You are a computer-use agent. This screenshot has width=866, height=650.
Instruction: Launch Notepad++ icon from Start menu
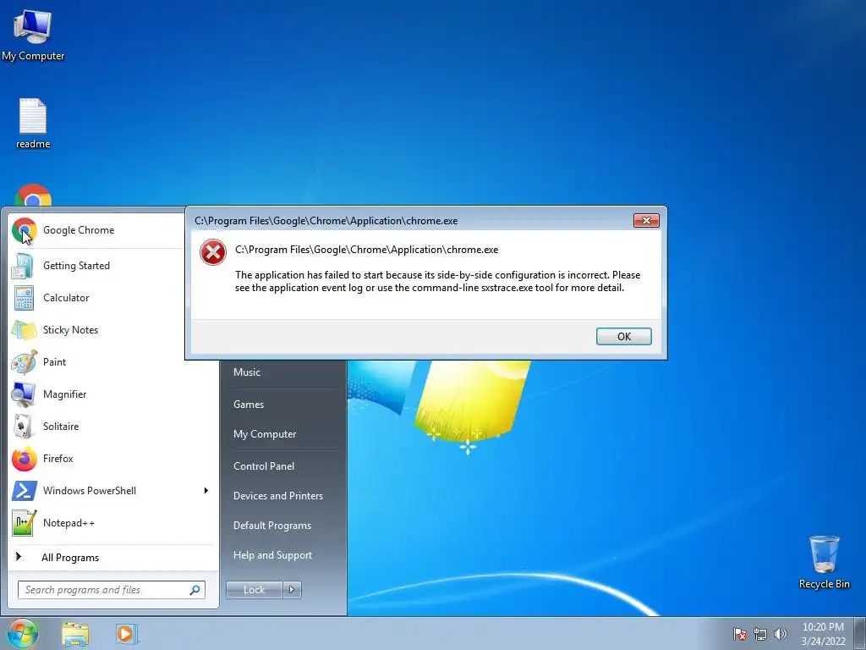(x=24, y=523)
